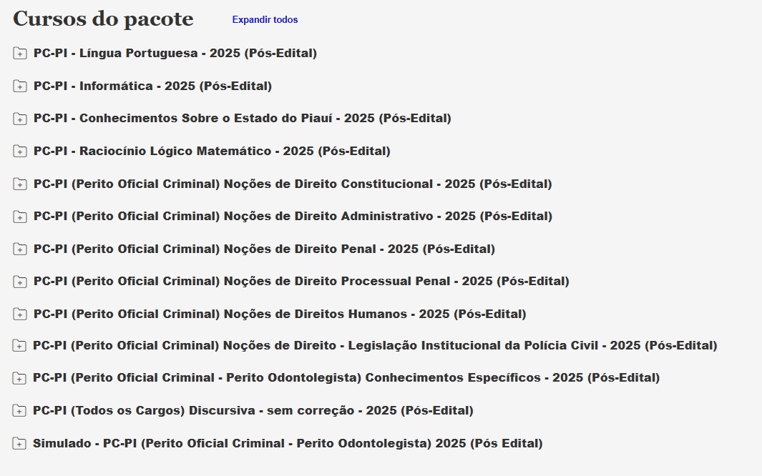Expand folder icon beside Língua Portuguesa course
Screen dimensions: 762x476
click(x=20, y=54)
